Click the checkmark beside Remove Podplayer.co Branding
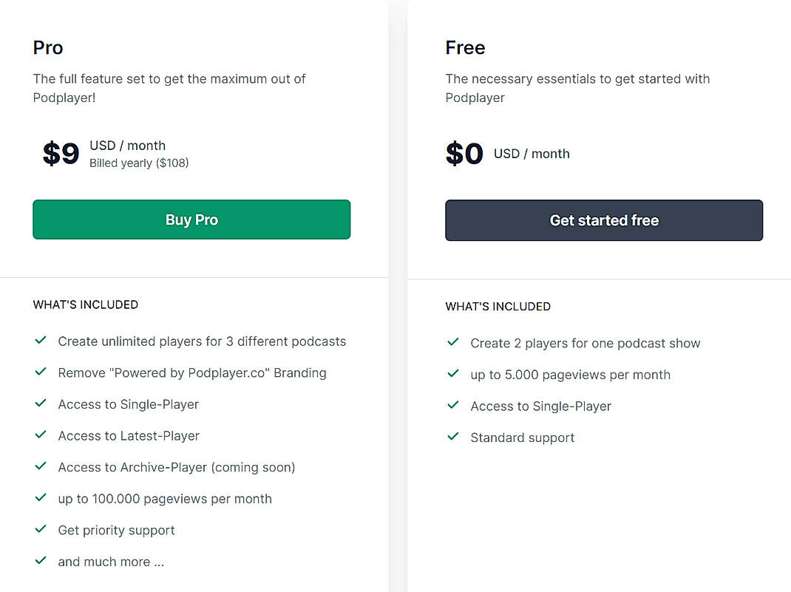This screenshot has width=791, height=592. 41,372
